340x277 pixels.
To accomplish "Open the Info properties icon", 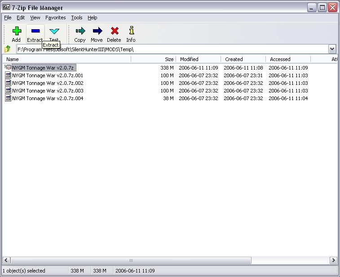I will [x=131, y=31].
